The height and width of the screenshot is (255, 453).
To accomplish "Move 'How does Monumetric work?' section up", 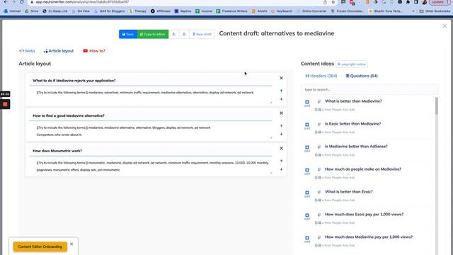I will pyautogui.click(x=281, y=161).
